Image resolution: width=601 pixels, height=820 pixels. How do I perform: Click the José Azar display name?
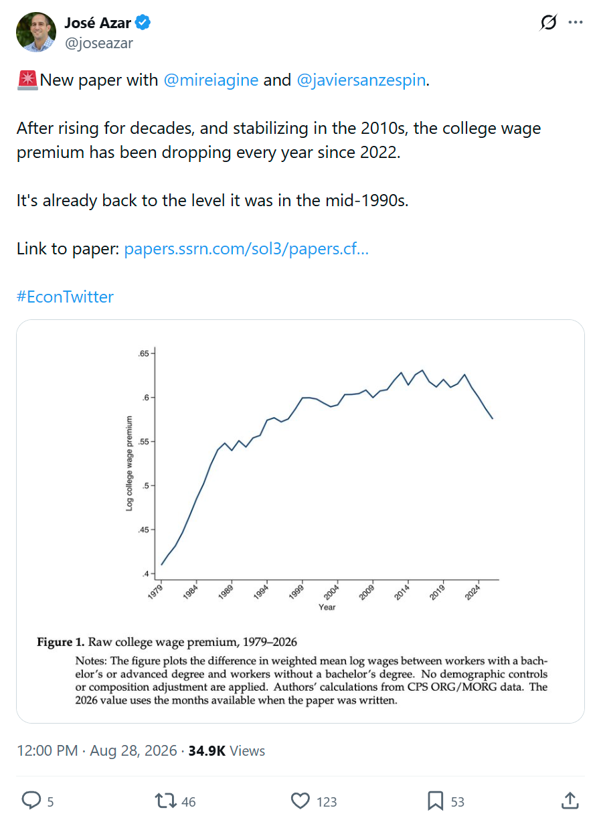pyautogui.click(x=98, y=23)
